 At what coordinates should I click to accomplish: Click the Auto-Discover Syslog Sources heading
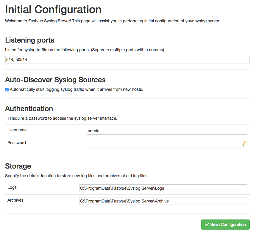coord(55,80)
